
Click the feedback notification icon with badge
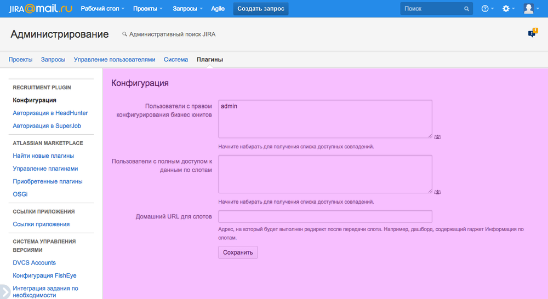point(533,33)
